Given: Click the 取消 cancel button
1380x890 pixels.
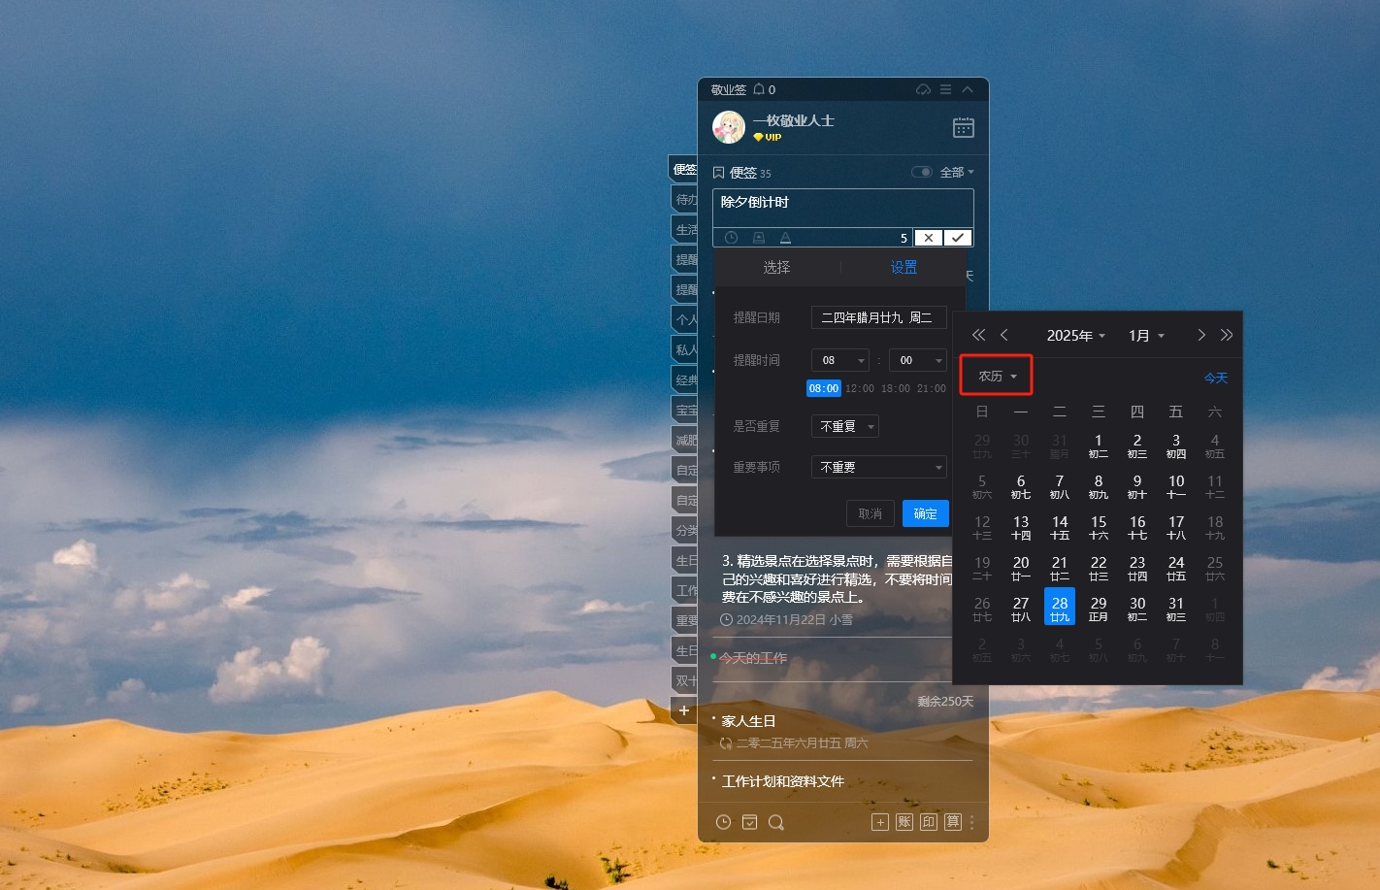Looking at the screenshot, I should pos(871,513).
